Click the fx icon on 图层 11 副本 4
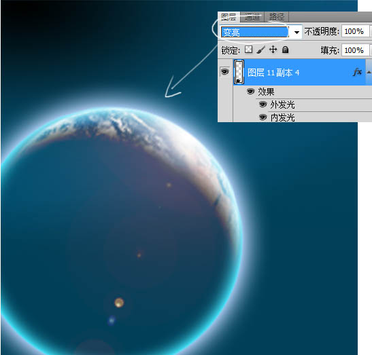 pos(357,72)
